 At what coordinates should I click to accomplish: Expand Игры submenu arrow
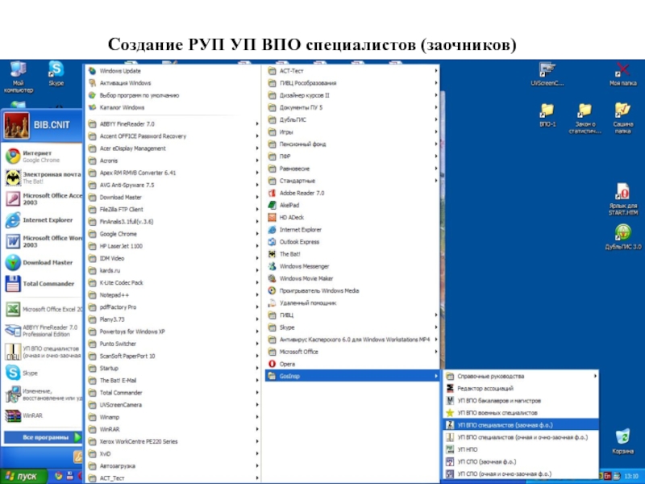click(435, 131)
